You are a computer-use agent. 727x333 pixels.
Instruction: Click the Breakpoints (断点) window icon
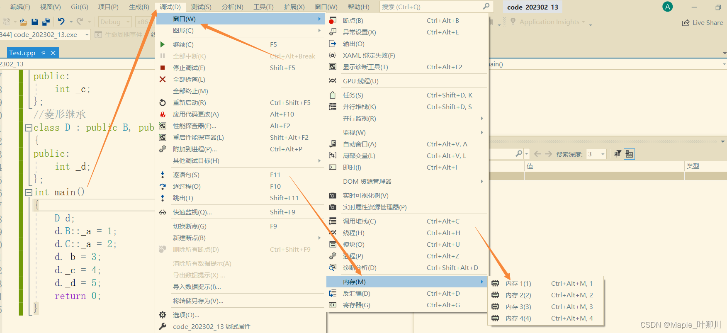pyautogui.click(x=333, y=20)
